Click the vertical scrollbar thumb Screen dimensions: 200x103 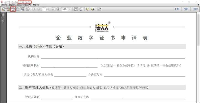coord(199,30)
